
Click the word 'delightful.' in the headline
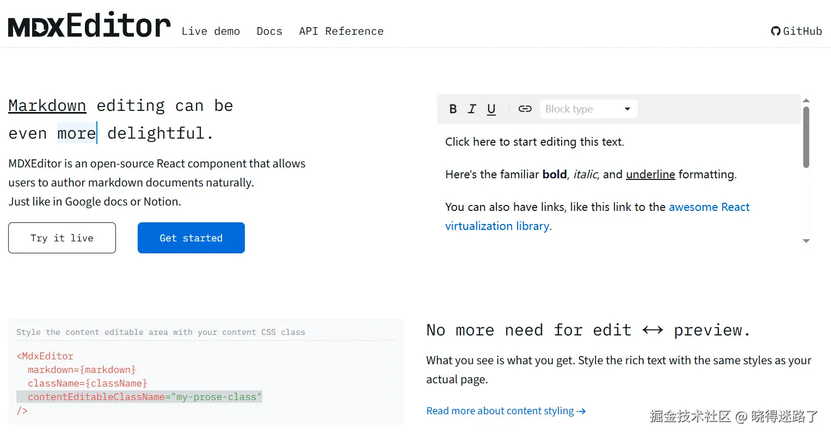click(x=161, y=133)
